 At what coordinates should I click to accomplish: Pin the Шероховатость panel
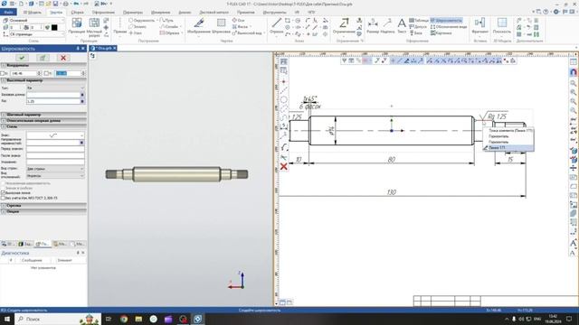tap(78, 48)
